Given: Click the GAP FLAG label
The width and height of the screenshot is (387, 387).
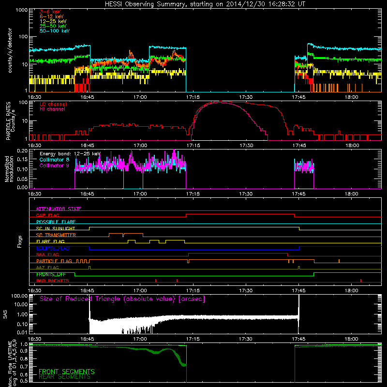Looking at the screenshot, I should point(48,215).
